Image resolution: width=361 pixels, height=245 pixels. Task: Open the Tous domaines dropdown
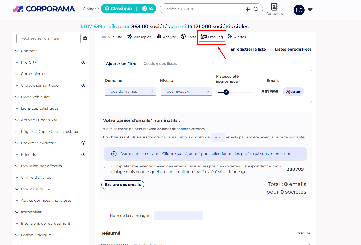point(130,92)
